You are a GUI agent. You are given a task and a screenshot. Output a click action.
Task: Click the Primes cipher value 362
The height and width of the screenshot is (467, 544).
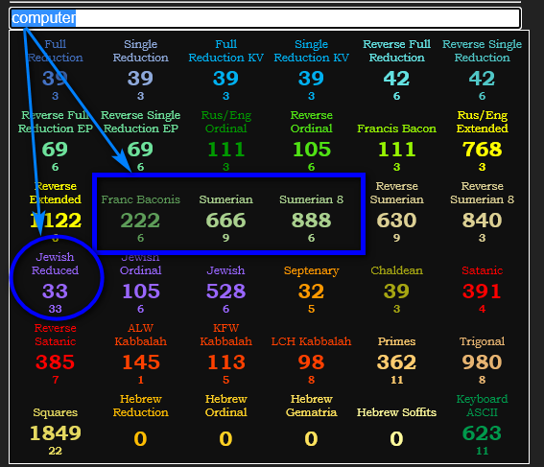click(396, 362)
